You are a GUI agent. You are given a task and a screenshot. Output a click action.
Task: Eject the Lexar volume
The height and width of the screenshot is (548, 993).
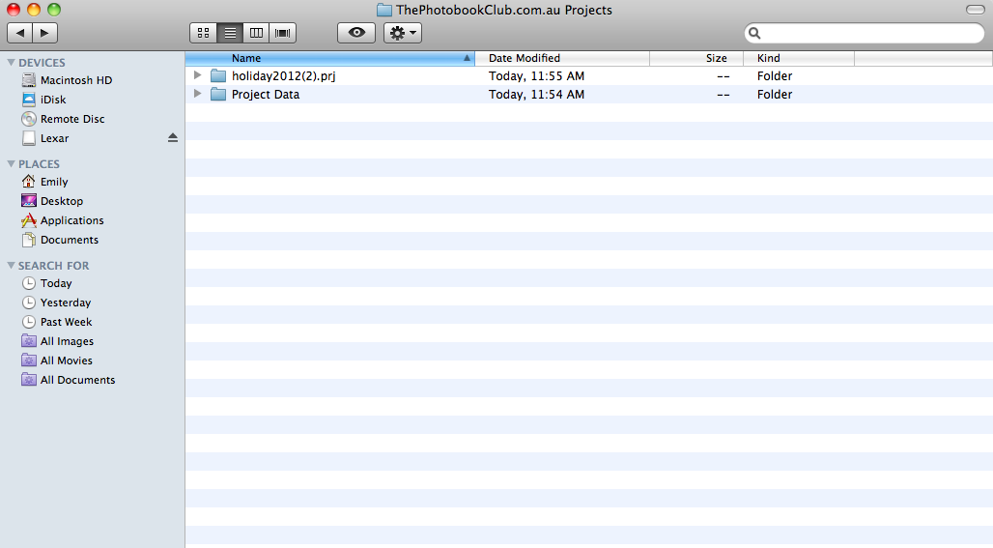click(173, 137)
